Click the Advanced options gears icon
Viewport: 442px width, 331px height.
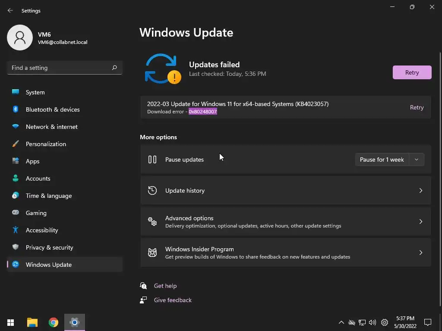[152, 222]
